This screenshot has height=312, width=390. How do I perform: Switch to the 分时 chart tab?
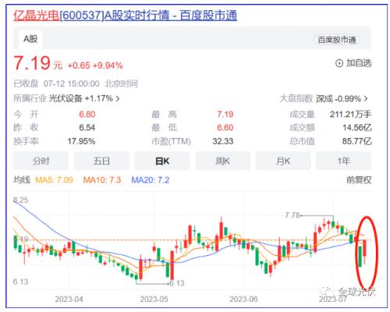tap(41, 161)
